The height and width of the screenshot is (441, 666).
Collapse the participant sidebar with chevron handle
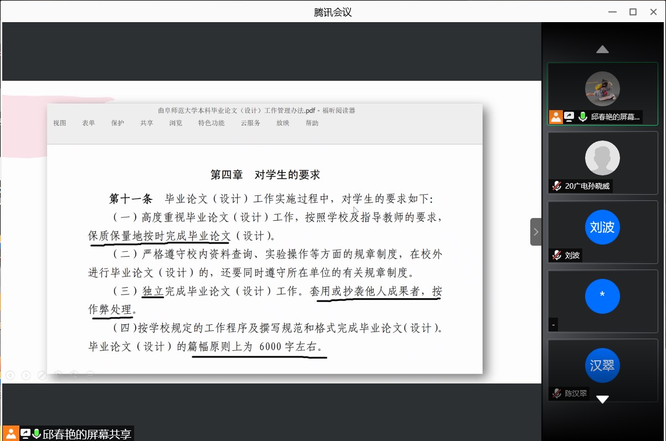tap(536, 232)
